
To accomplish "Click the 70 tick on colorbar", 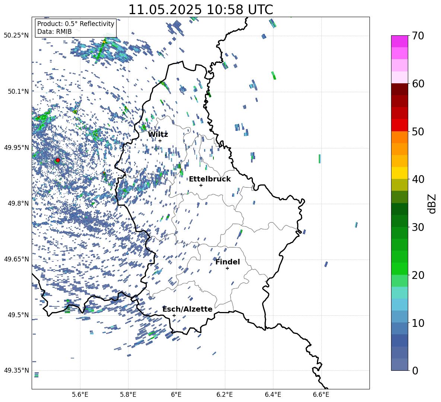I will point(418,36).
